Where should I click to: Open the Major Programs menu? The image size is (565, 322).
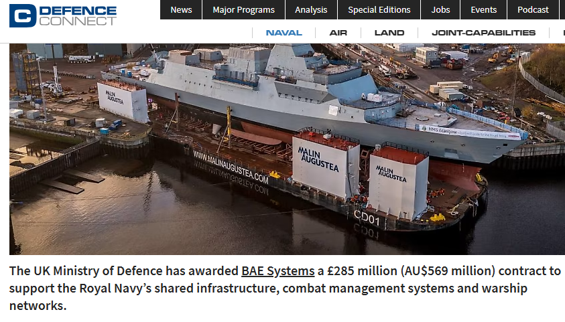243,10
